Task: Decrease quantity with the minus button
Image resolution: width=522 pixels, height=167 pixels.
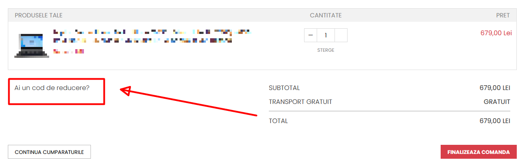Action: coord(311,35)
